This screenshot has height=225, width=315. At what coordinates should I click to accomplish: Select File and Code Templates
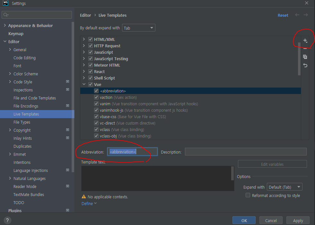pyautogui.click(x=35, y=98)
